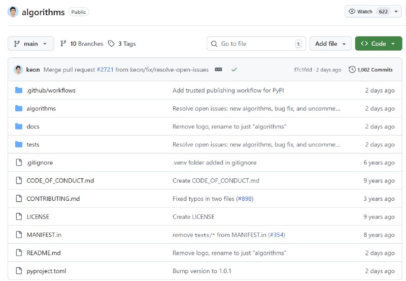Open the tests folder
The height and width of the screenshot is (281, 406).
click(33, 145)
